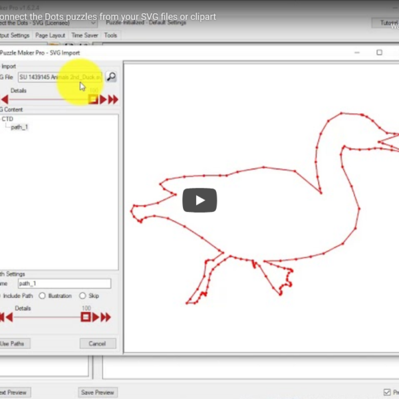Click the magnifier browse icon beside SVG File

click(x=111, y=77)
